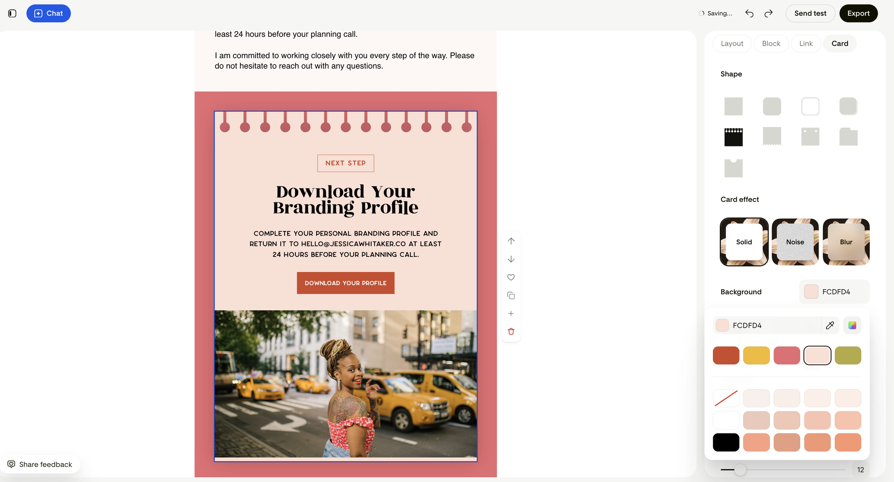
Task: Select the woman with taxis photo
Action: tap(345, 384)
